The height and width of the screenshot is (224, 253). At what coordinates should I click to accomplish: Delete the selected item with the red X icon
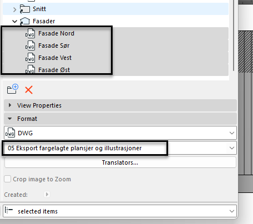pyautogui.click(x=29, y=90)
